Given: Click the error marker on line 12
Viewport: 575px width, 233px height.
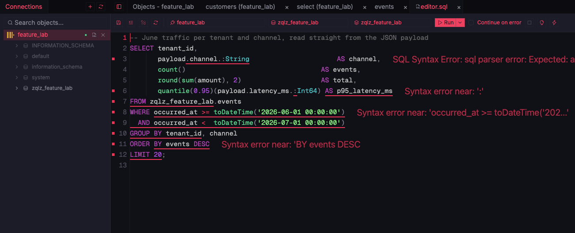Looking at the screenshot, I should click(x=114, y=155).
